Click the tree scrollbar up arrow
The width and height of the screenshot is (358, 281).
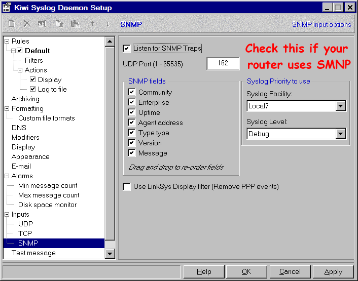click(110, 42)
